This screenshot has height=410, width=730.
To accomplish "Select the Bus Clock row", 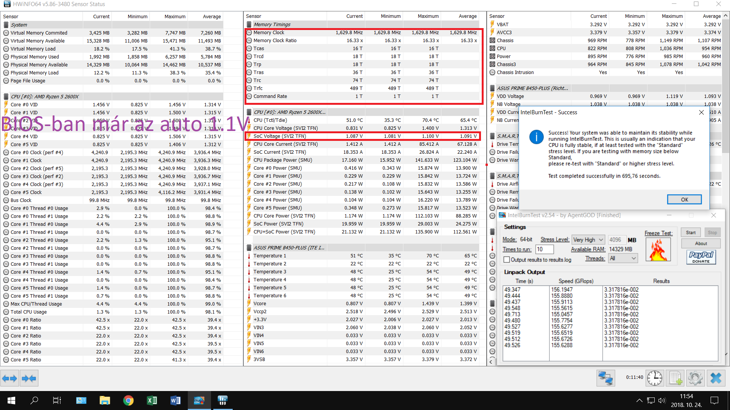I will 112,200.
